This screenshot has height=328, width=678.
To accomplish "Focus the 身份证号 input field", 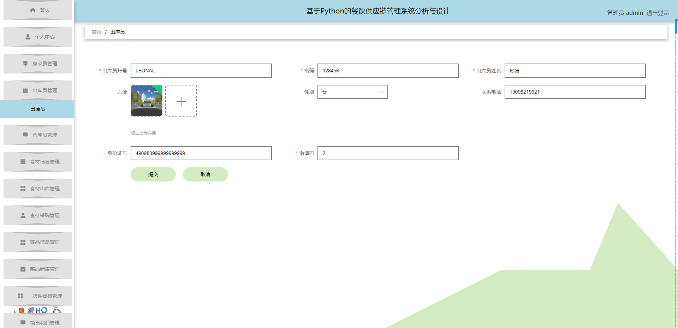I will (201, 153).
